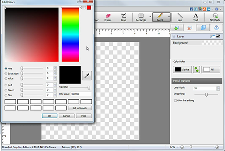Select the Background layer row

click(197, 43)
